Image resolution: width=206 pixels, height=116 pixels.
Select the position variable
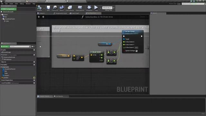(x=6, y=78)
